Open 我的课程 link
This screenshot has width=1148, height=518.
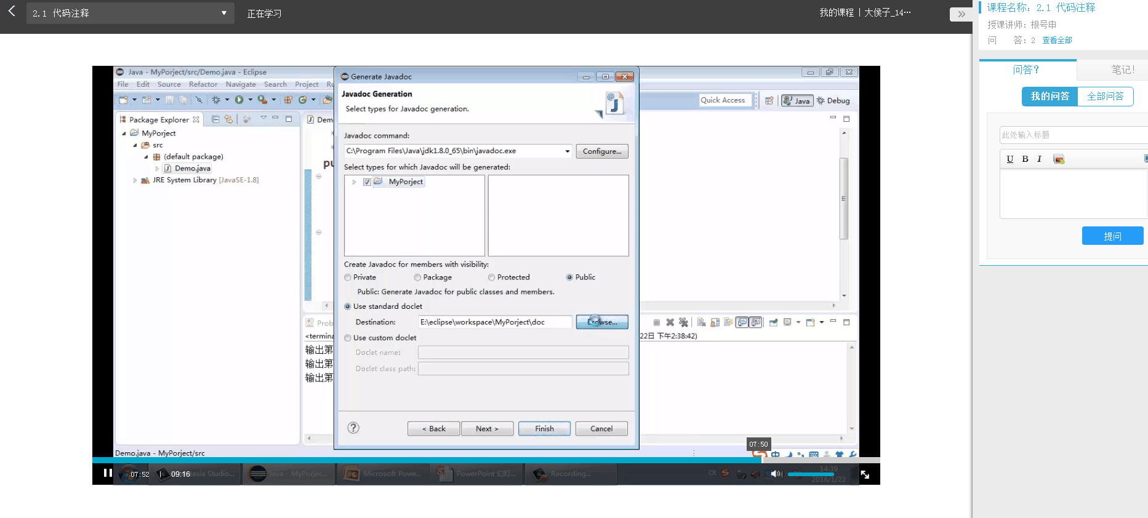tap(837, 12)
